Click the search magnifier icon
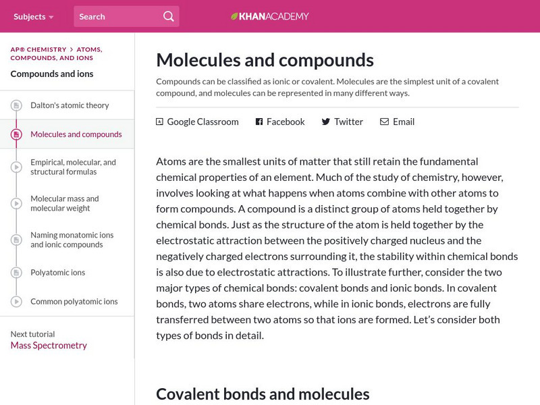Image resolution: width=540 pixels, height=405 pixels. [x=168, y=16]
